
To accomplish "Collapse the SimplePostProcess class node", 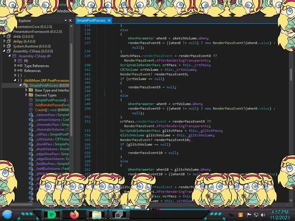I will coord(20,85).
